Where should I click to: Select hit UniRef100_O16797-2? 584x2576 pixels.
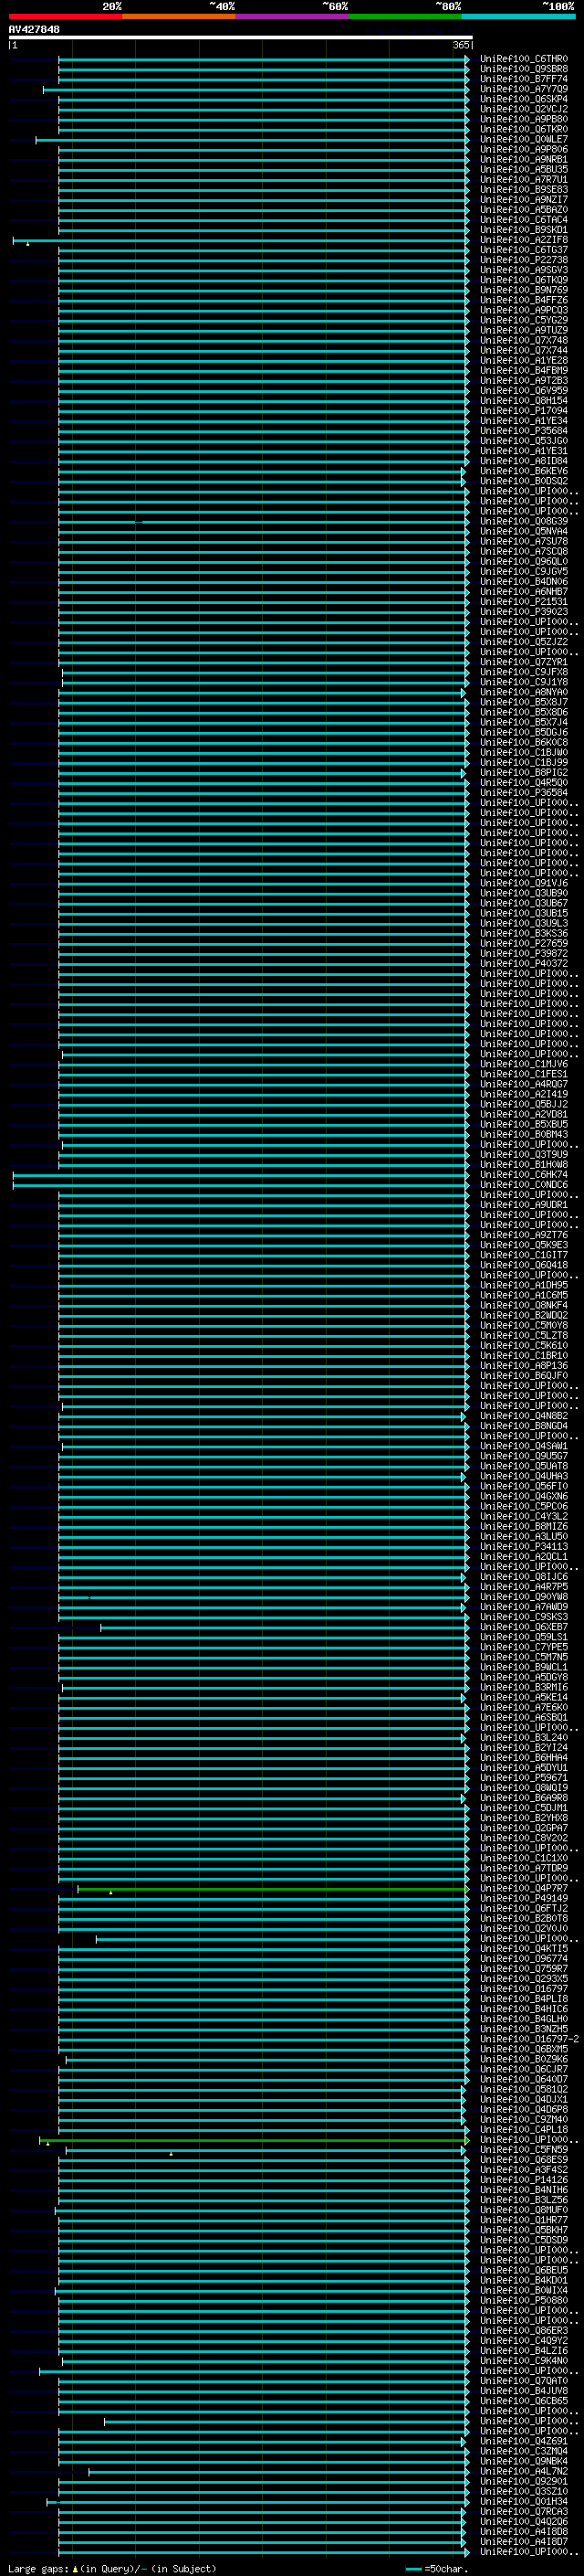[529, 2039]
